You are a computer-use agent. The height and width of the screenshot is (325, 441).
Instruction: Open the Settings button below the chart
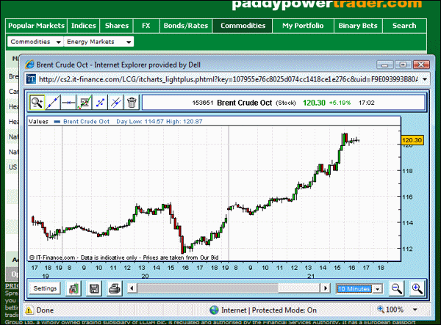(45, 288)
